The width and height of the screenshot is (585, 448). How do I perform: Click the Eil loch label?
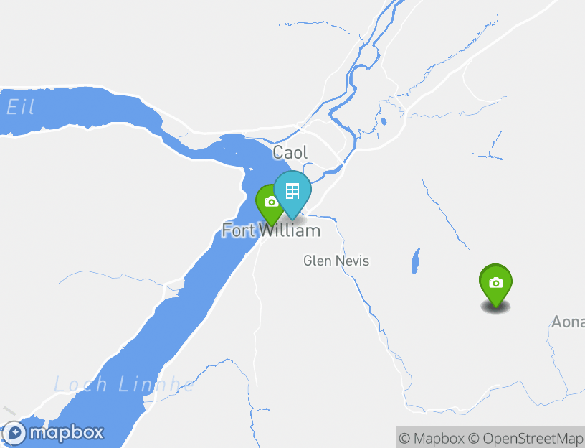[x=21, y=107]
